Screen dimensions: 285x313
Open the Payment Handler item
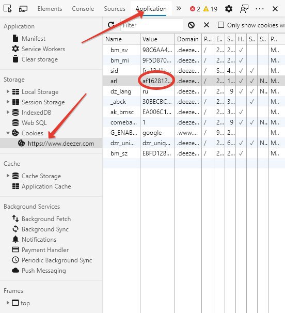click(x=45, y=250)
